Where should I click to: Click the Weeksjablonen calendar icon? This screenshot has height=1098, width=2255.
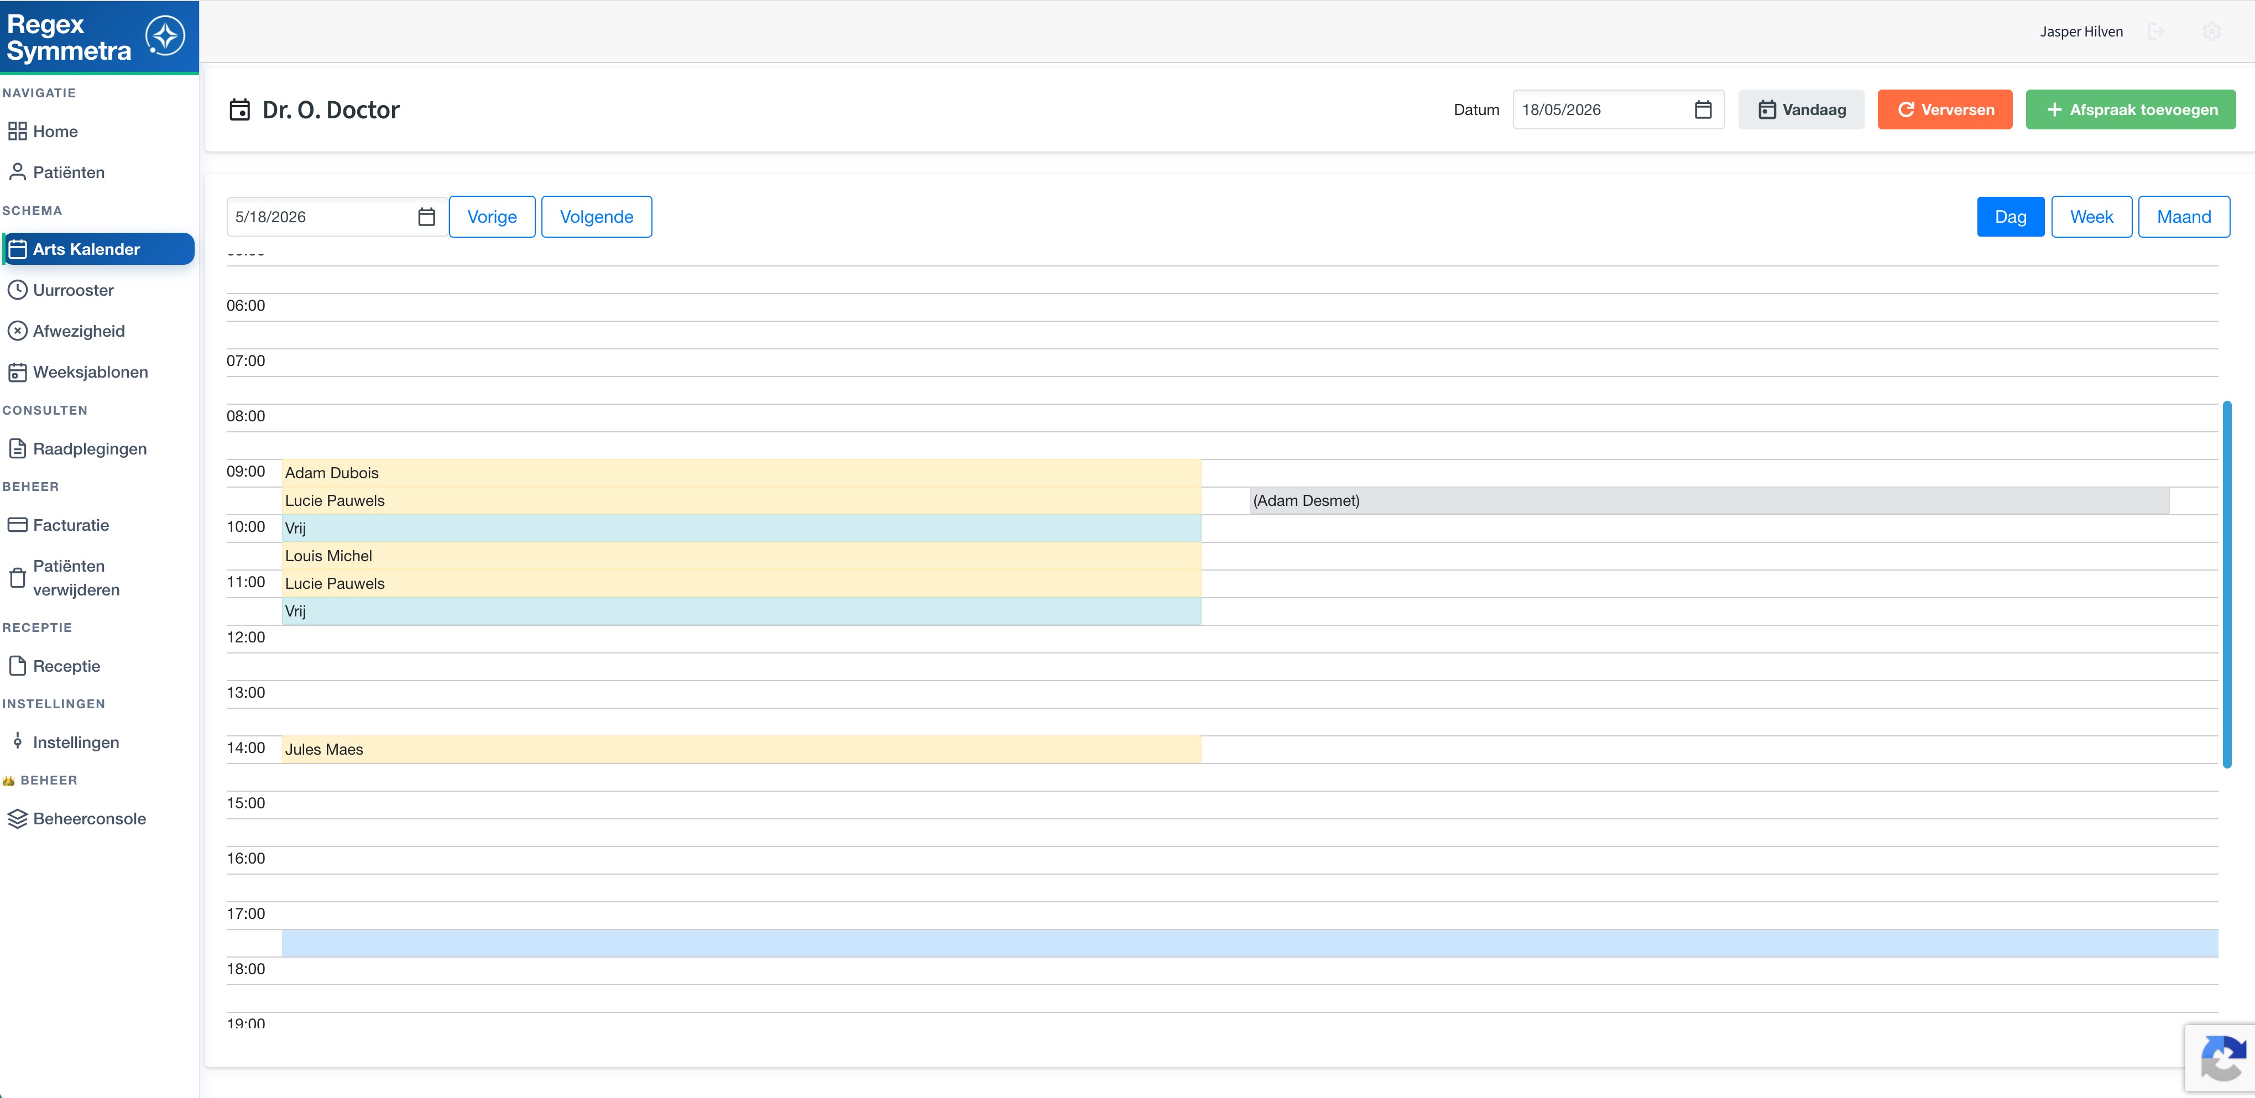tap(18, 372)
